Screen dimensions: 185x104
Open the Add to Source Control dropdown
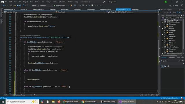169,98
